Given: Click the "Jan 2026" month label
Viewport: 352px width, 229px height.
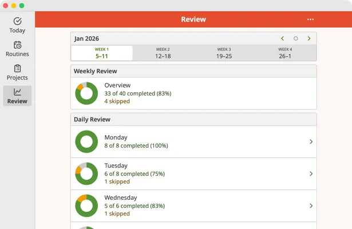Looking at the screenshot, I should tap(86, 38).
